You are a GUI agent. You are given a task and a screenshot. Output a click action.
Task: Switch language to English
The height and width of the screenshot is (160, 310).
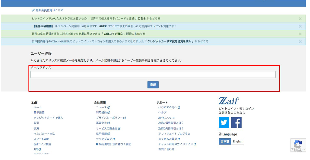238,141
